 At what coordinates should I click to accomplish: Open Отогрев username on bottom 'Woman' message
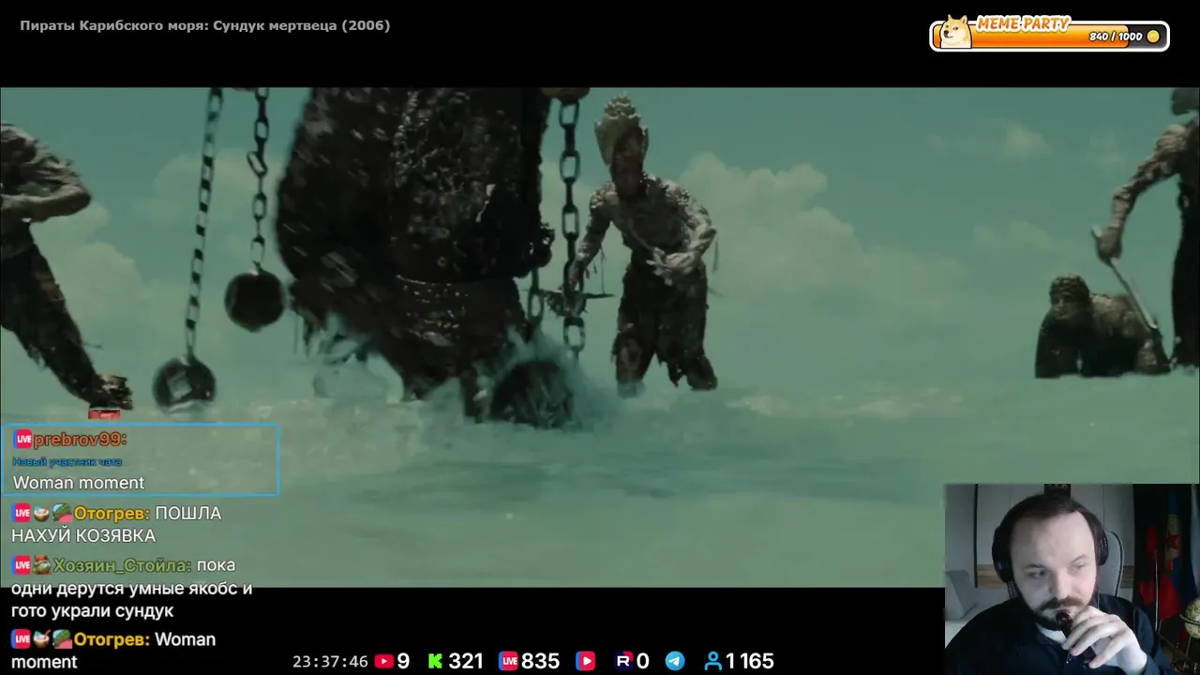[x=112, y=639]
